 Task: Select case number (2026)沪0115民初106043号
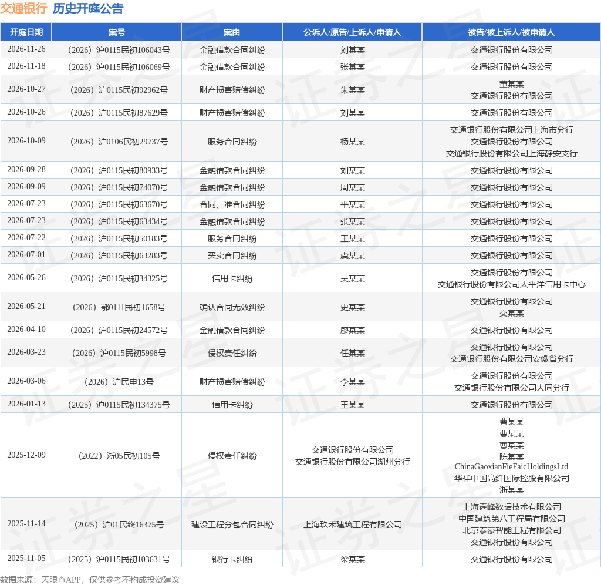(x=119, y=50)
